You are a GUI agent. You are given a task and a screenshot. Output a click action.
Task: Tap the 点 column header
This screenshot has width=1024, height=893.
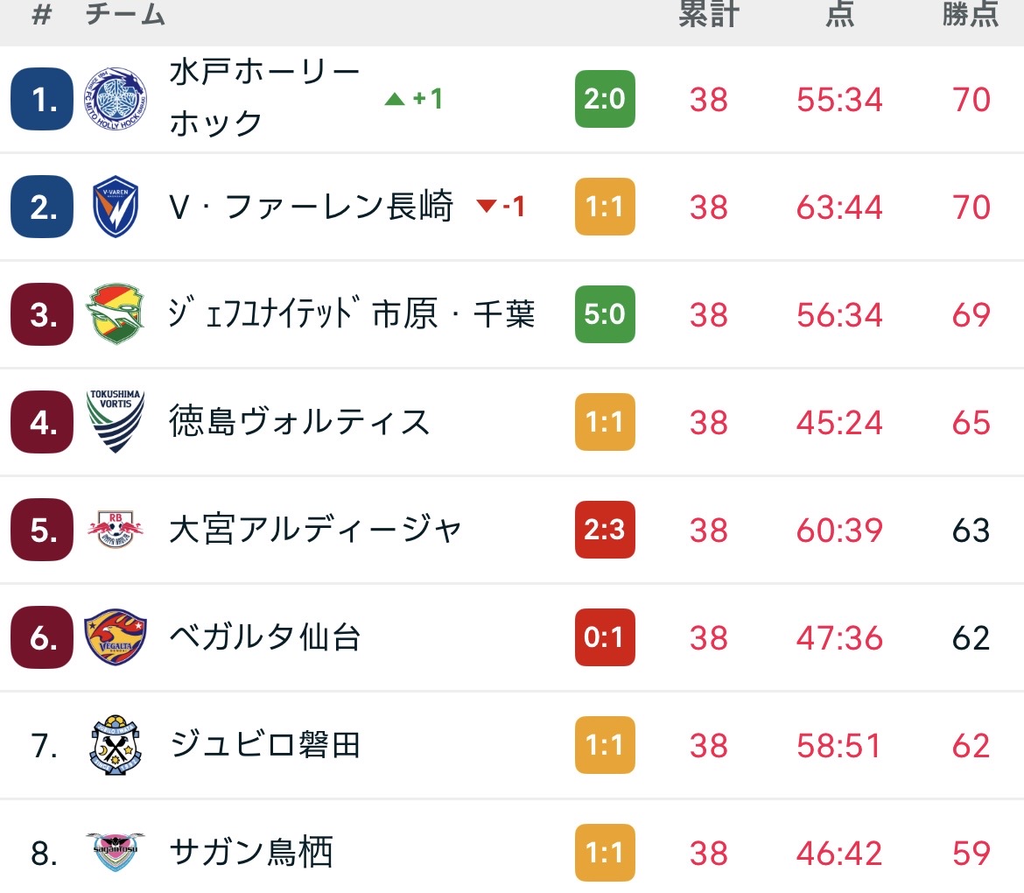(839, 15)
